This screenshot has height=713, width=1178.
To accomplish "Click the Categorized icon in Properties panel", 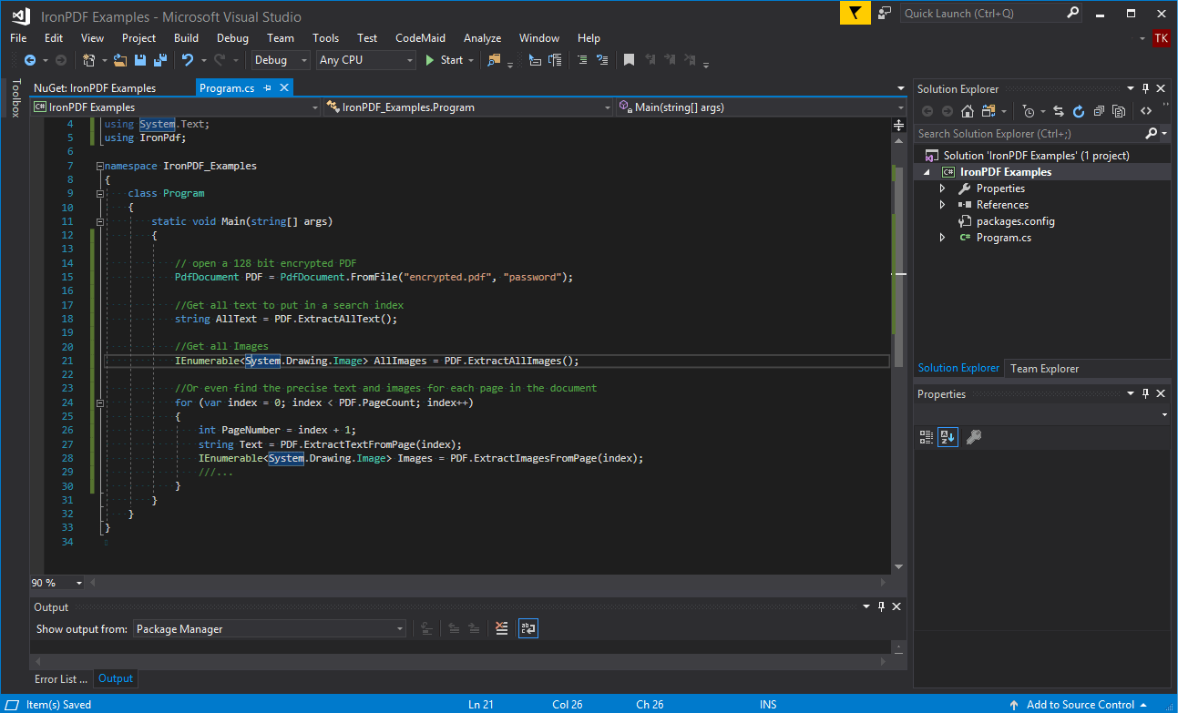I will pyautogui.click(x=927, y=437).
